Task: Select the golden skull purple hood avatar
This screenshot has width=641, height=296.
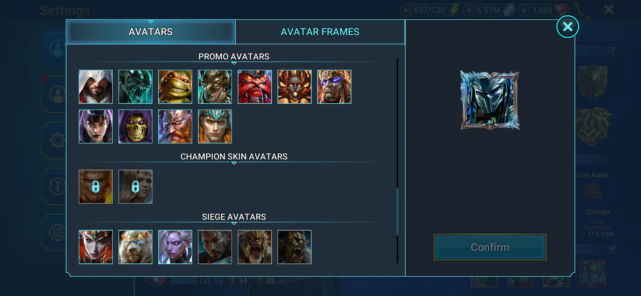Action: [x=135, y=126]
